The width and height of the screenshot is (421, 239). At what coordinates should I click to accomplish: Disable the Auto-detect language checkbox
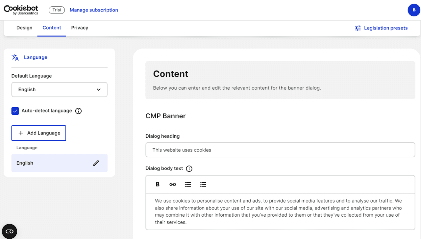pyautogui.click(x=15, y=111)
